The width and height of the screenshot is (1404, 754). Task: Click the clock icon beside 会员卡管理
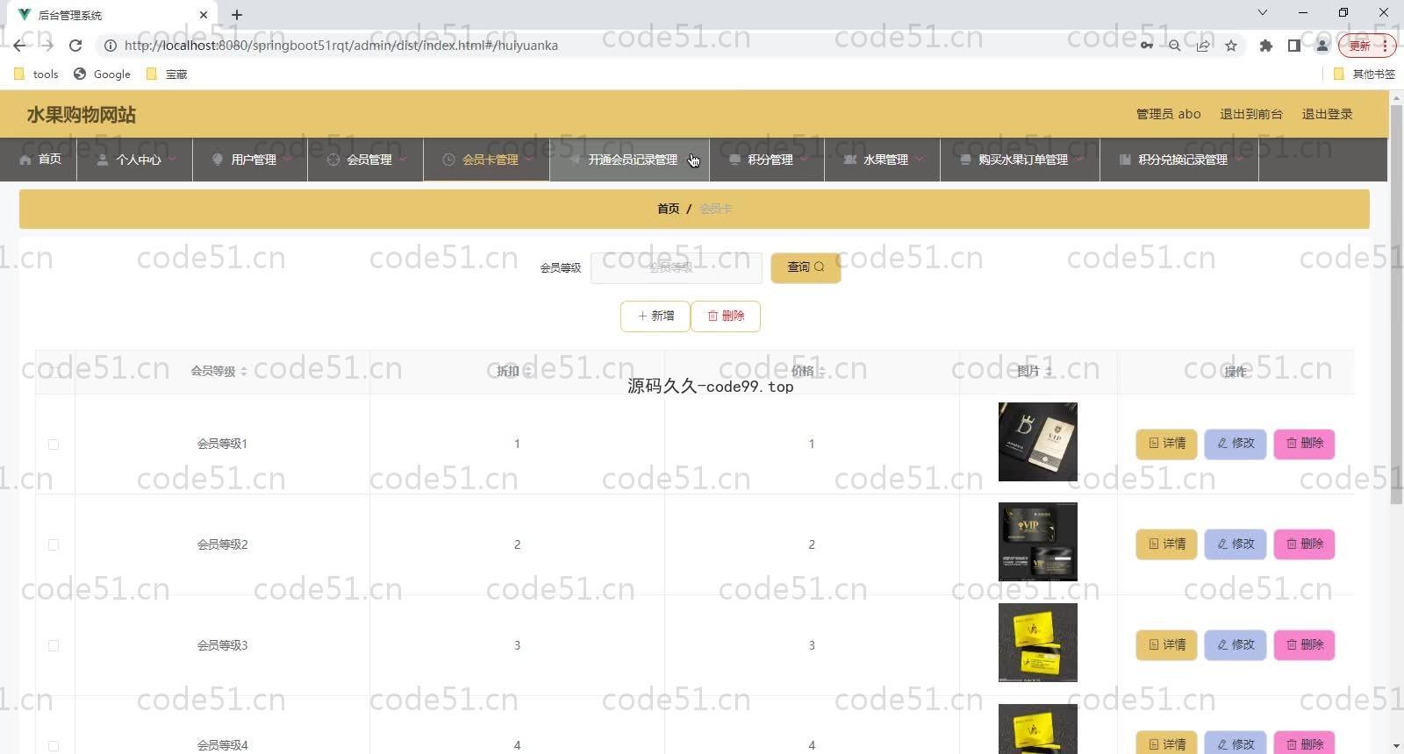[448, 160]
